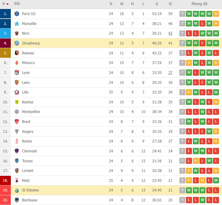Click the Phong độ form column header

pos(199,4)
